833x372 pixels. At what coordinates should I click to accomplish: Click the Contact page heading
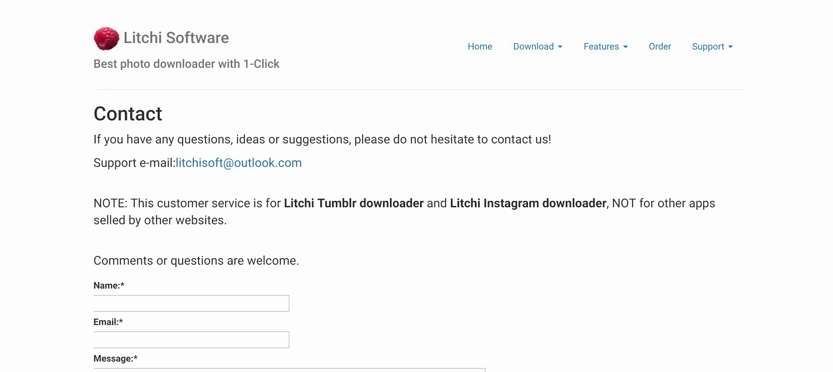coord(128,114)
